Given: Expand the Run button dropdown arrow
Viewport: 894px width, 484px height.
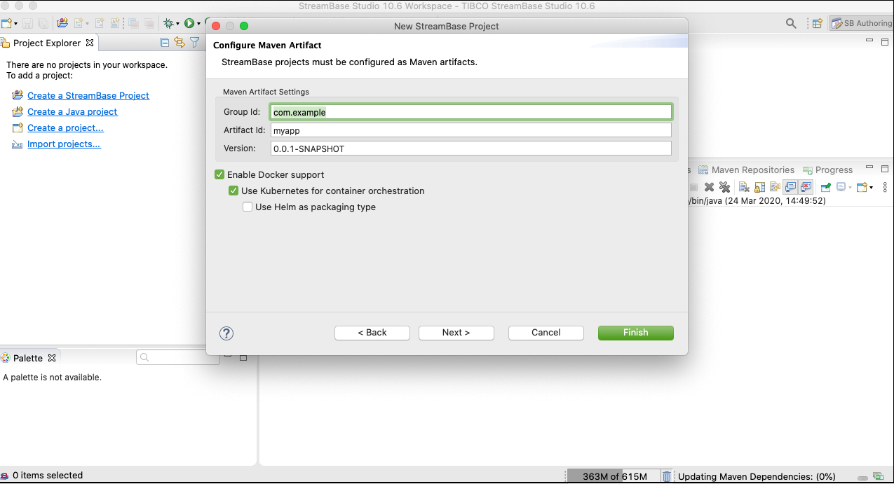Looking at the screenshot, I should [199, 24].
